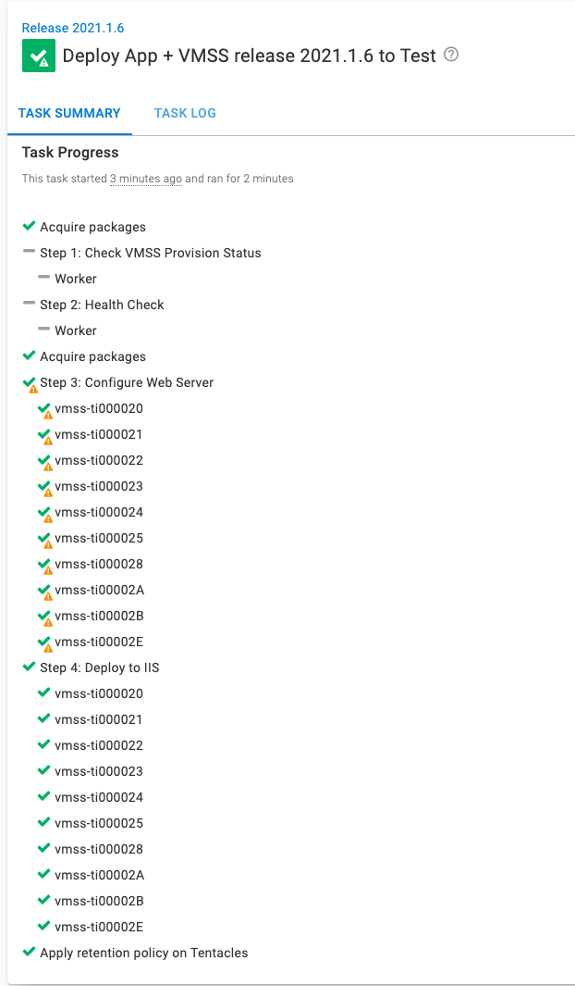The height and width of the screenshot is (986, 575).
Task: Click the green success icon beside the deployment title
Action: tap(38, 56)
